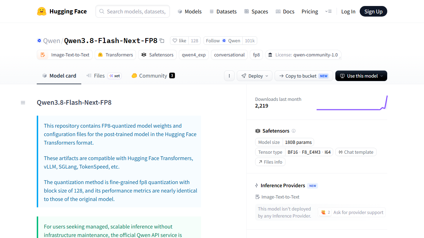Switch to the Community tab

click(x=153, y=76)
